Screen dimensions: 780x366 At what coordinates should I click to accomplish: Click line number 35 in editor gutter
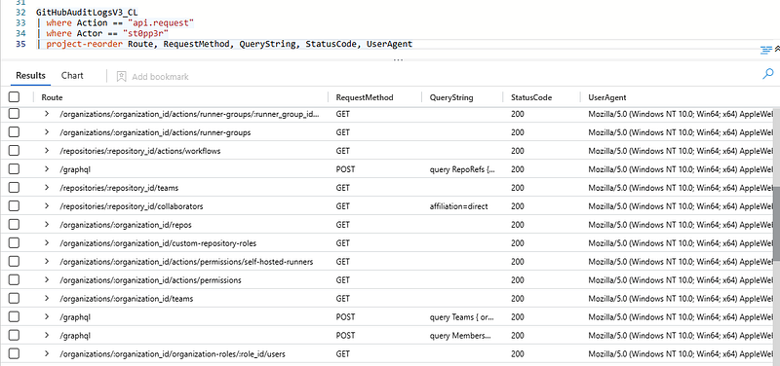tap(20, 44)
